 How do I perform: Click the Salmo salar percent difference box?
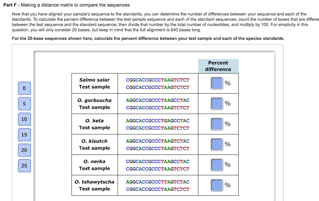pos(217,83)
